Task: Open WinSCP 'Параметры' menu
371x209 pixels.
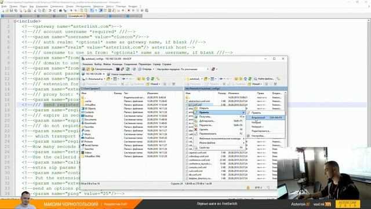Action: pyautogui.click(x=144, y=64)
